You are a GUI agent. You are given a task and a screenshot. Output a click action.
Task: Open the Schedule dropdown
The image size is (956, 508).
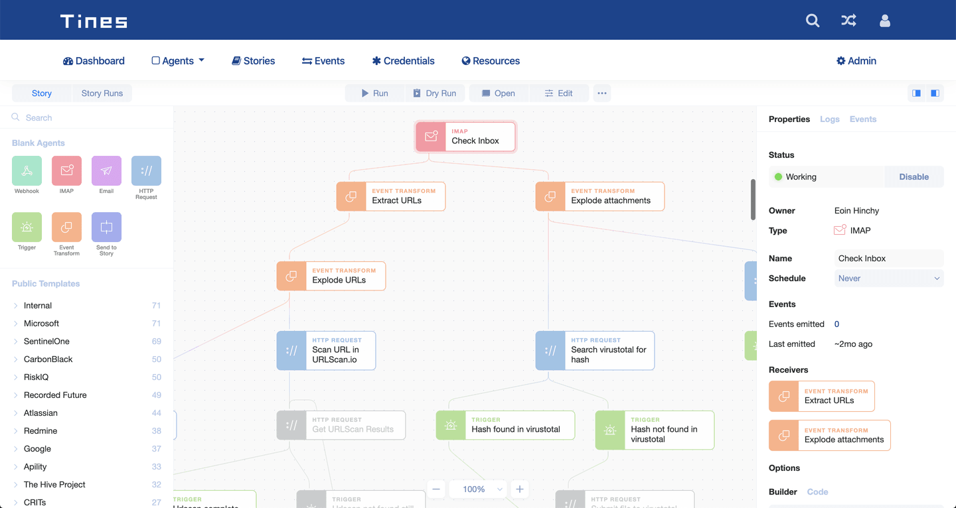pyautogui.click(x=888, y=279)
